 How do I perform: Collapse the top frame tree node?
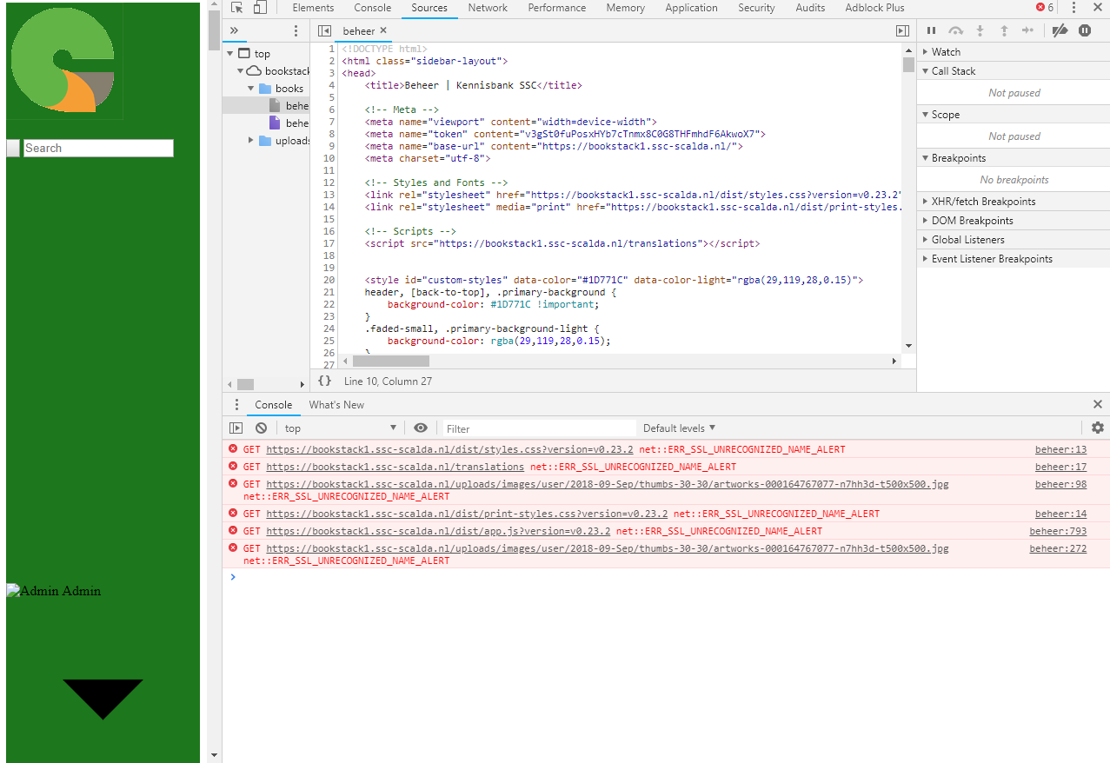[230, 54]
